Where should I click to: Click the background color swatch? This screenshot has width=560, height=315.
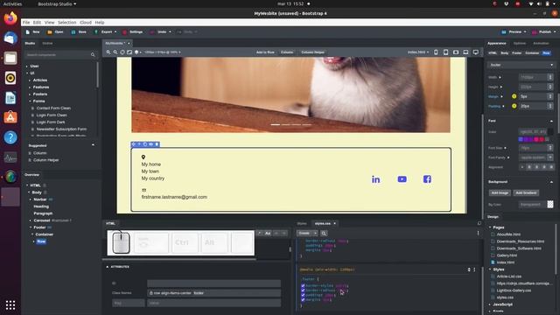pos(550,204)
